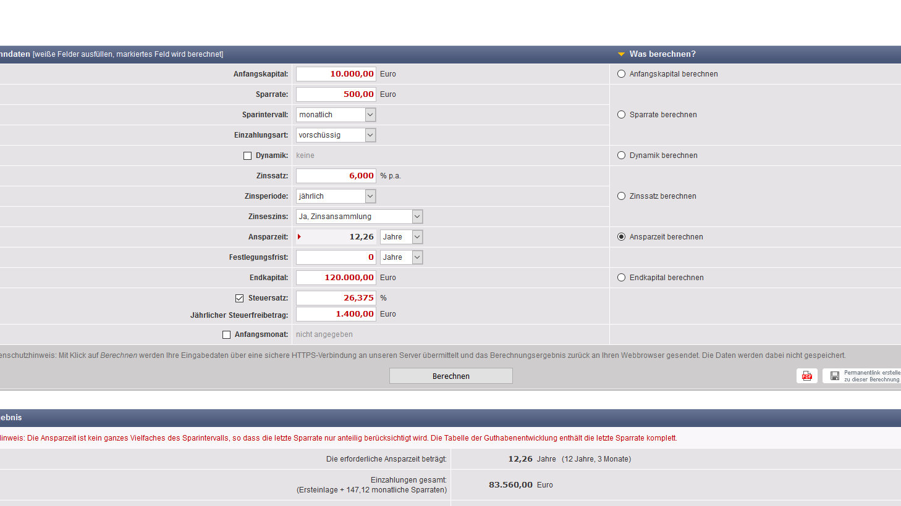Open the Zinseszins dropdown
The image size is (901, 506).
click(359, 217)
